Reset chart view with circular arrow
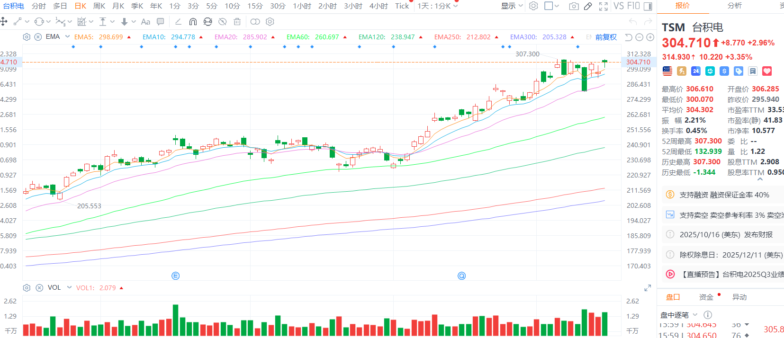The width and height of the screenshot is (784, 338). [629, 37]
